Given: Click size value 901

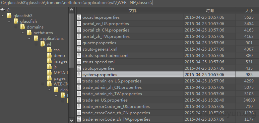Looking at the screenshot, I should pos(249,43).
